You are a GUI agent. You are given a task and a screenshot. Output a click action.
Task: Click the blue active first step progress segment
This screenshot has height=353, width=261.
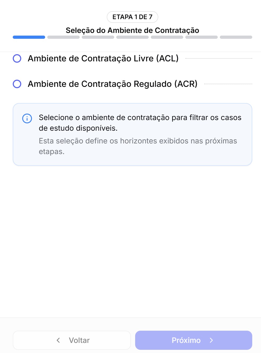[x=29, y=37]
